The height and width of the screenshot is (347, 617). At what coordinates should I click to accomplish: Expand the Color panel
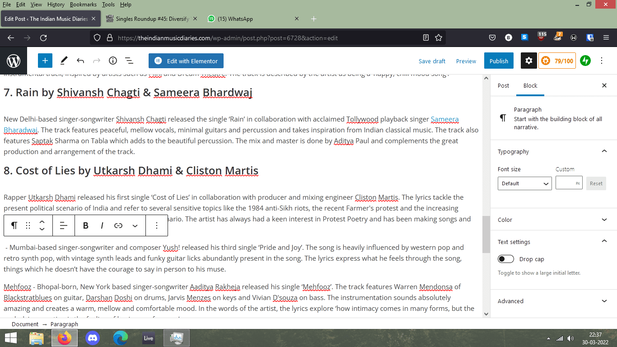(554, 220)
